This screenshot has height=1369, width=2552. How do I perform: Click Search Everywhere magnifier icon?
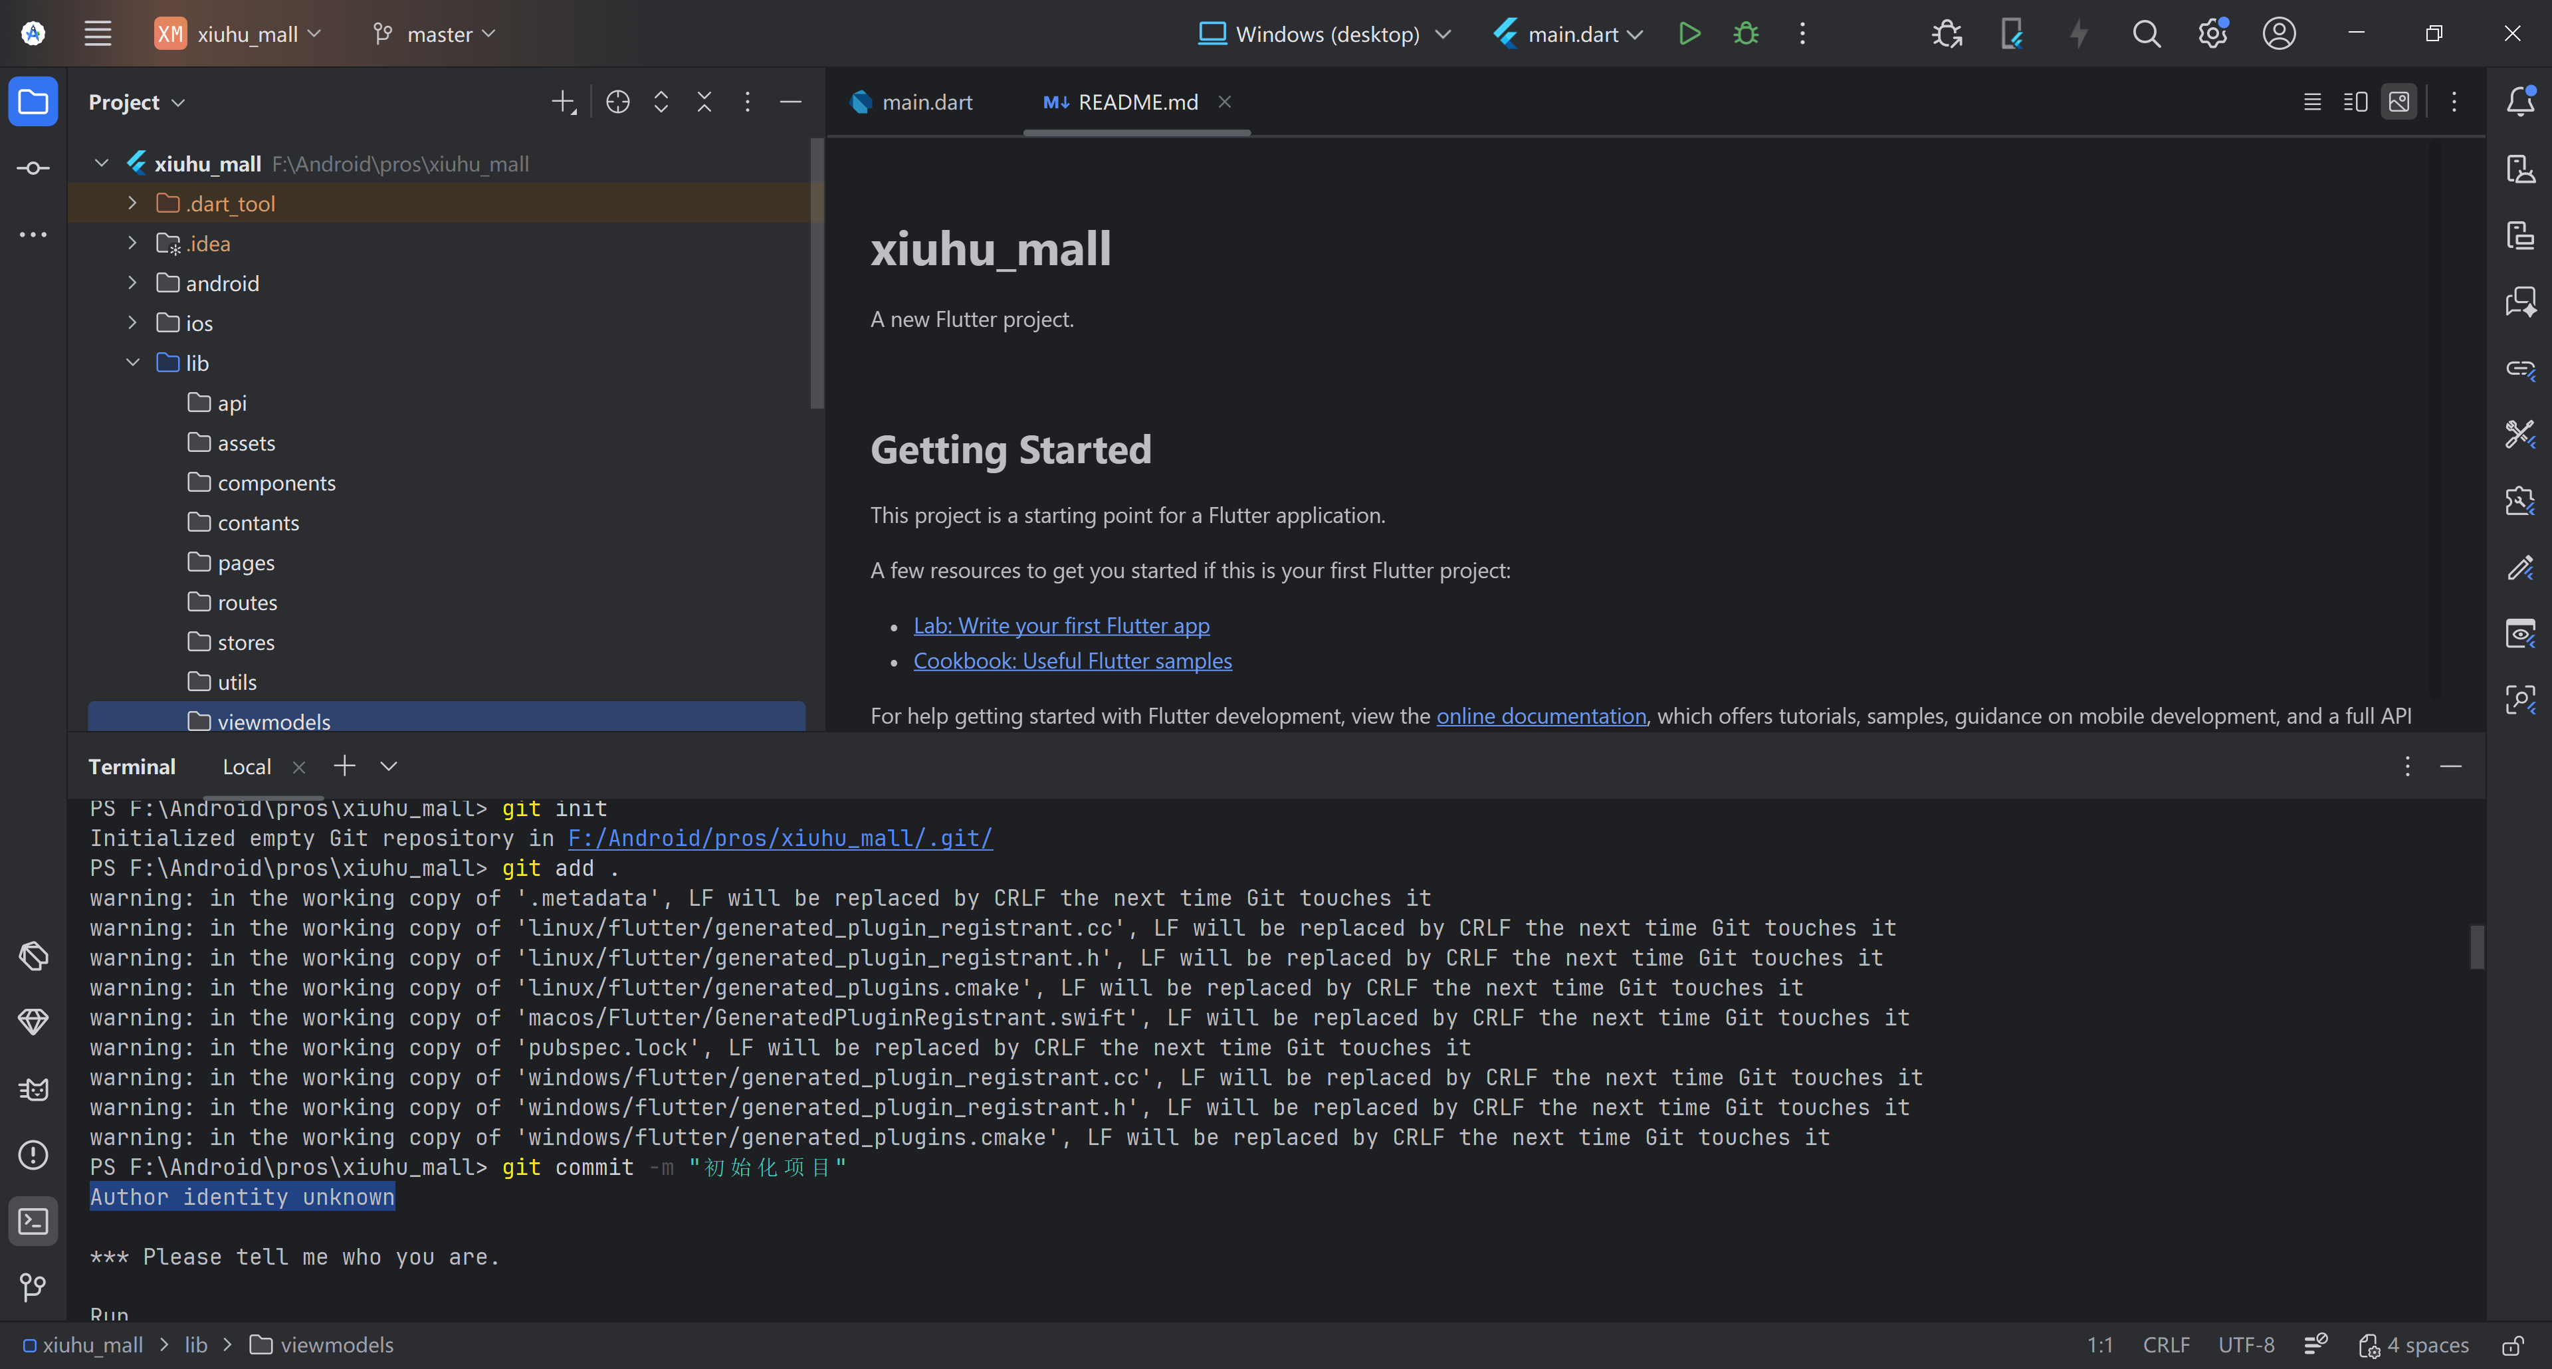[2146, 34]
